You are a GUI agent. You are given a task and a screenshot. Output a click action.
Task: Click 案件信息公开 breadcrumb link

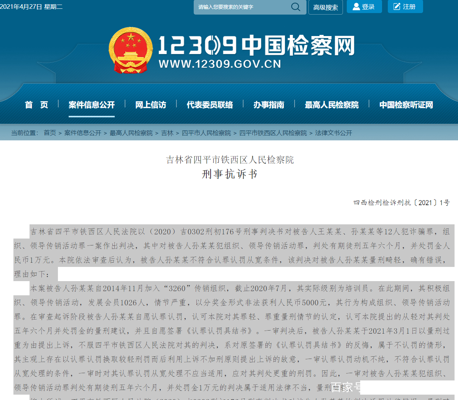click(82, 133)
